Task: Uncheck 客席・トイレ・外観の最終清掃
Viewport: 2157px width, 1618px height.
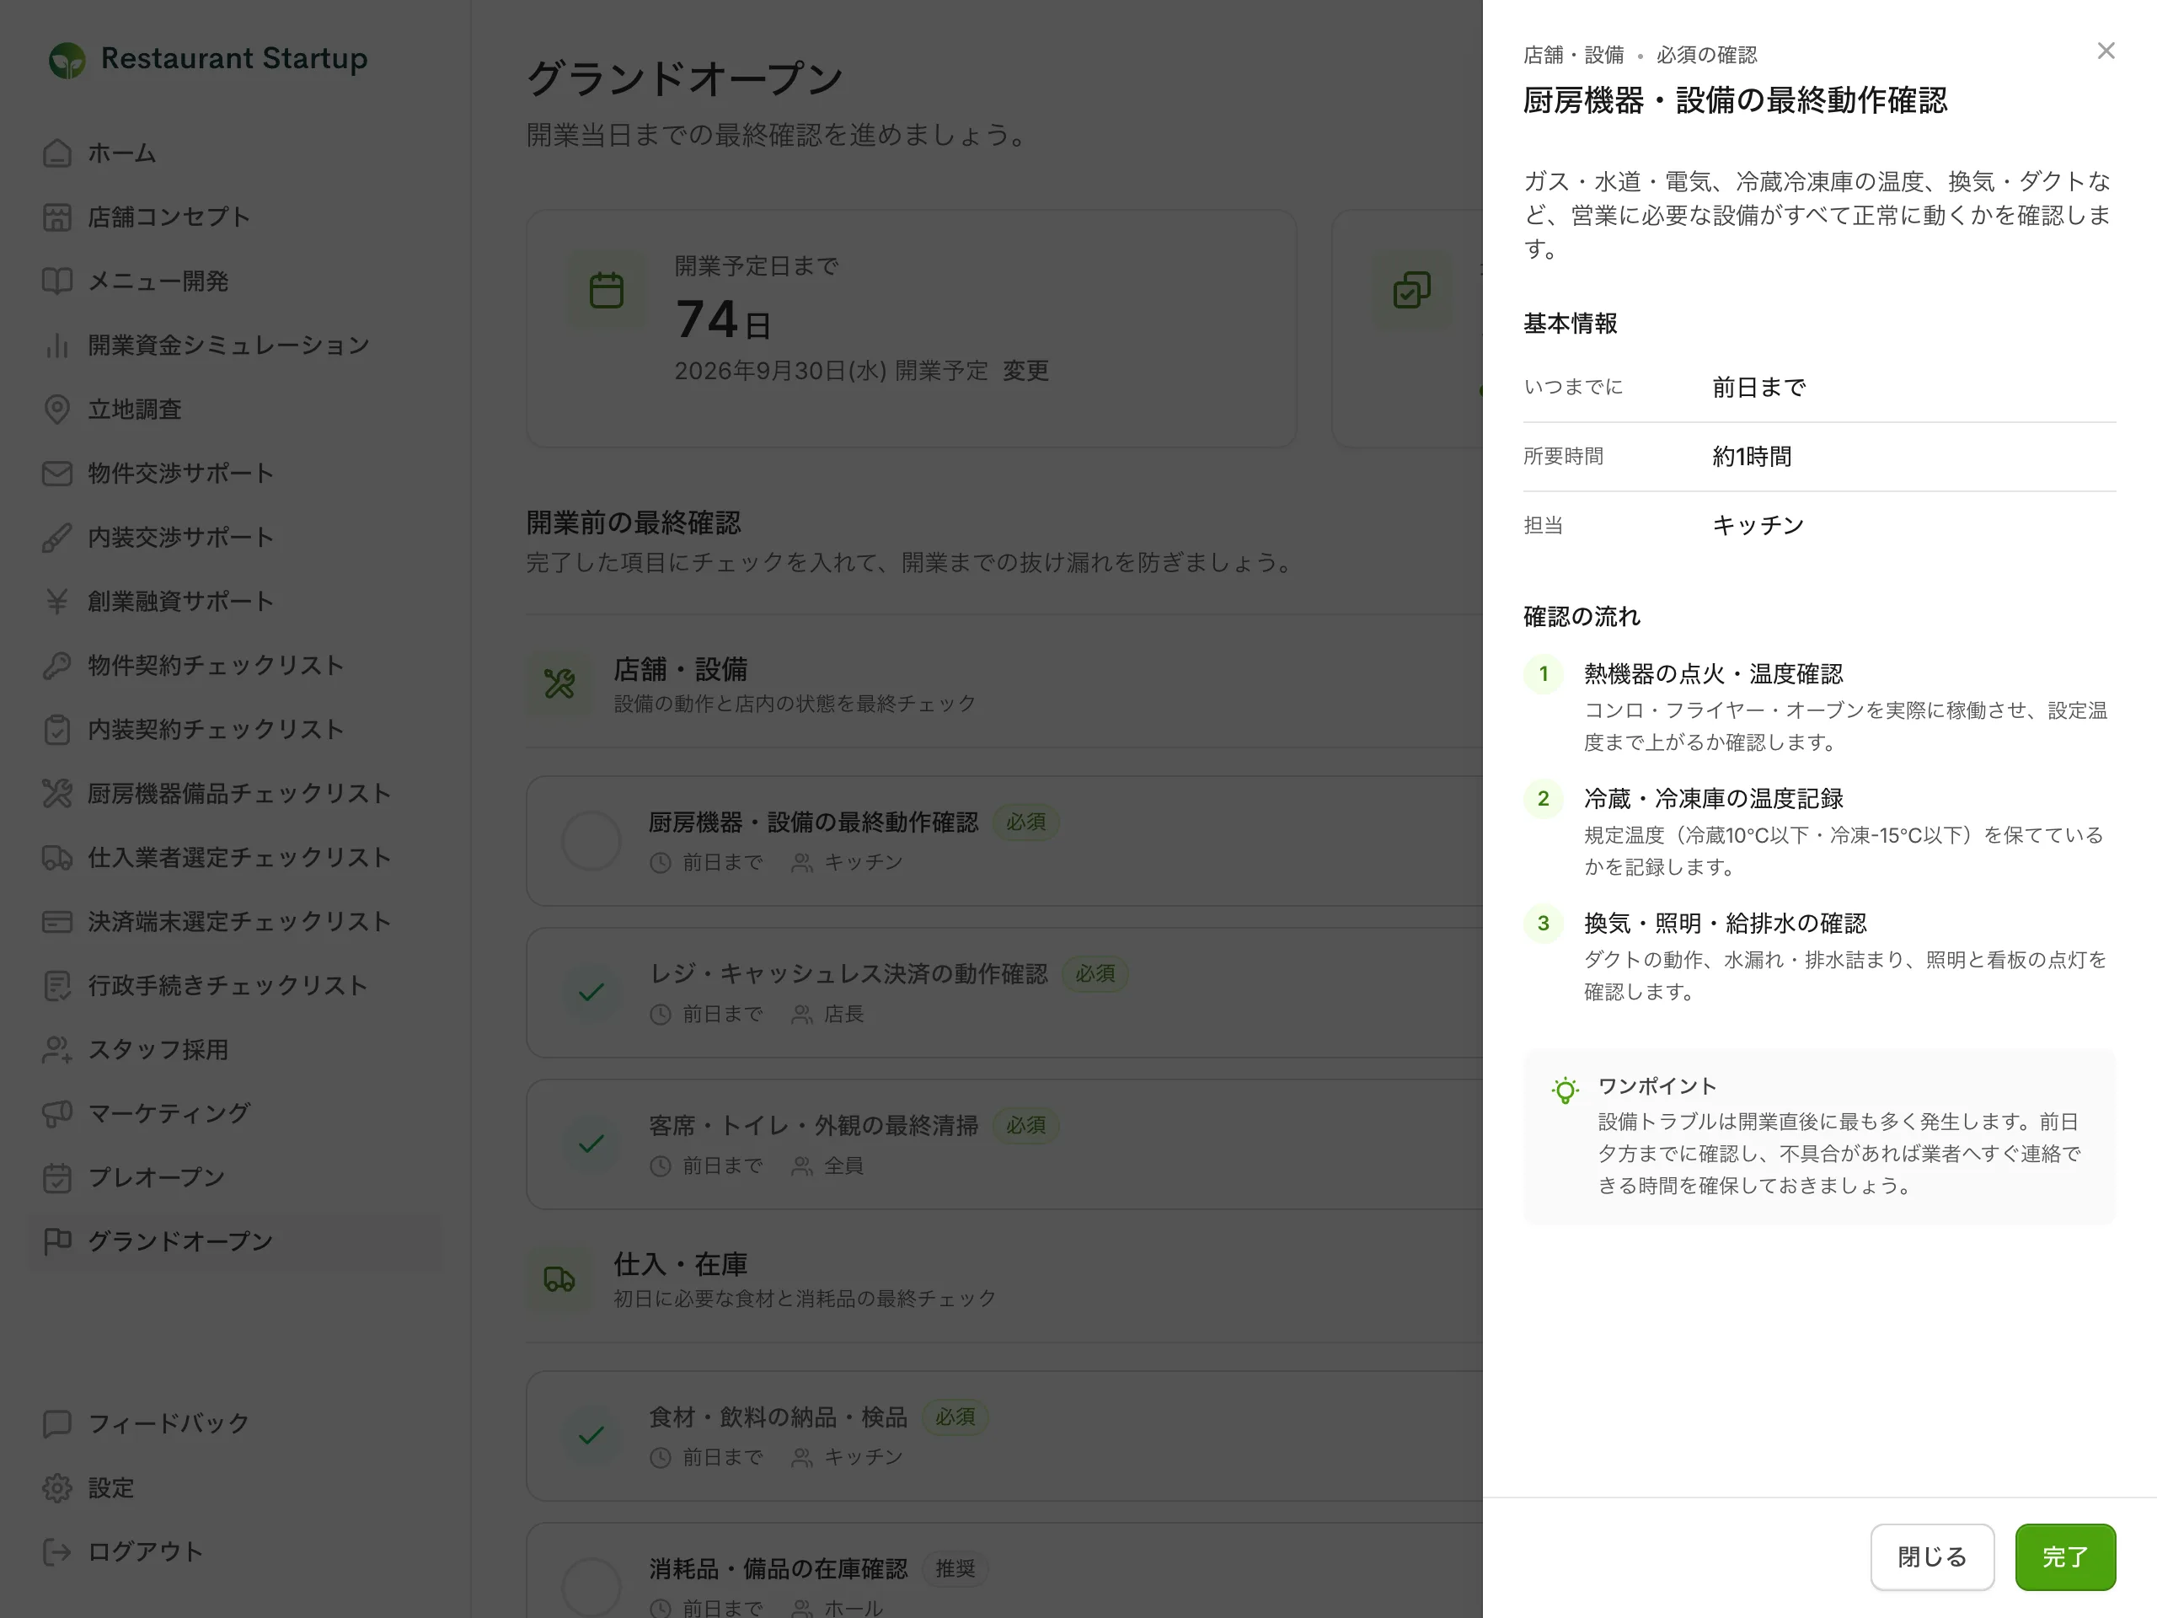Action: pos(591,1143)
